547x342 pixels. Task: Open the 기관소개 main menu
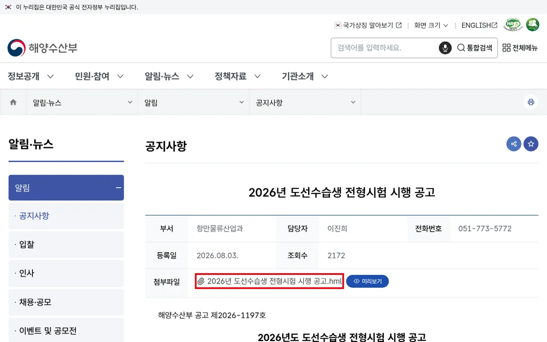click(x=305, y=76)
